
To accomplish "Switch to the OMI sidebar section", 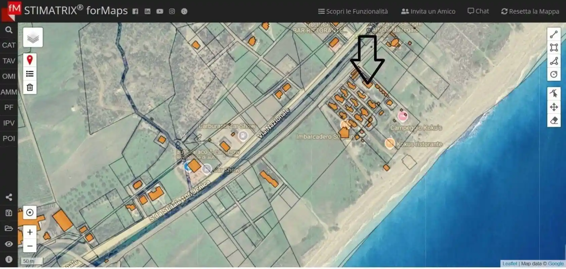I will [9, 76].
